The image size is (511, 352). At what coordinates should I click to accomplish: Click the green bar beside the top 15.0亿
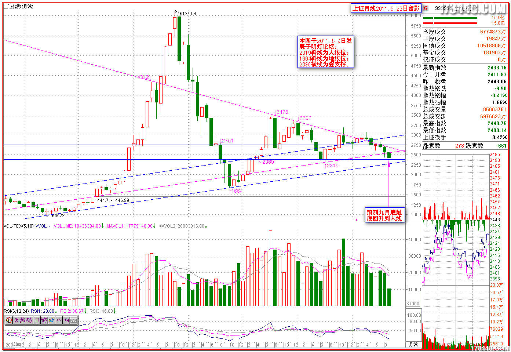pos(450,18)
